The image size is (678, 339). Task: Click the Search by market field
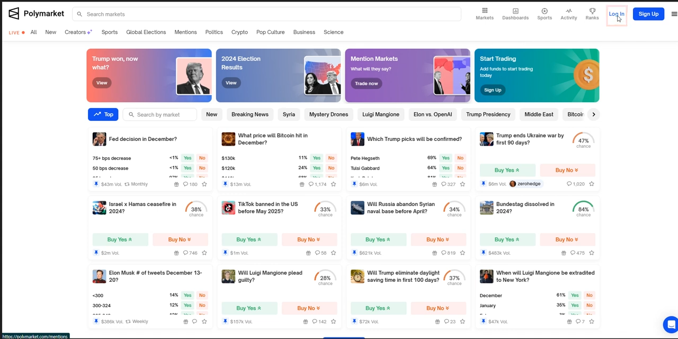click(x=160, y=114)
